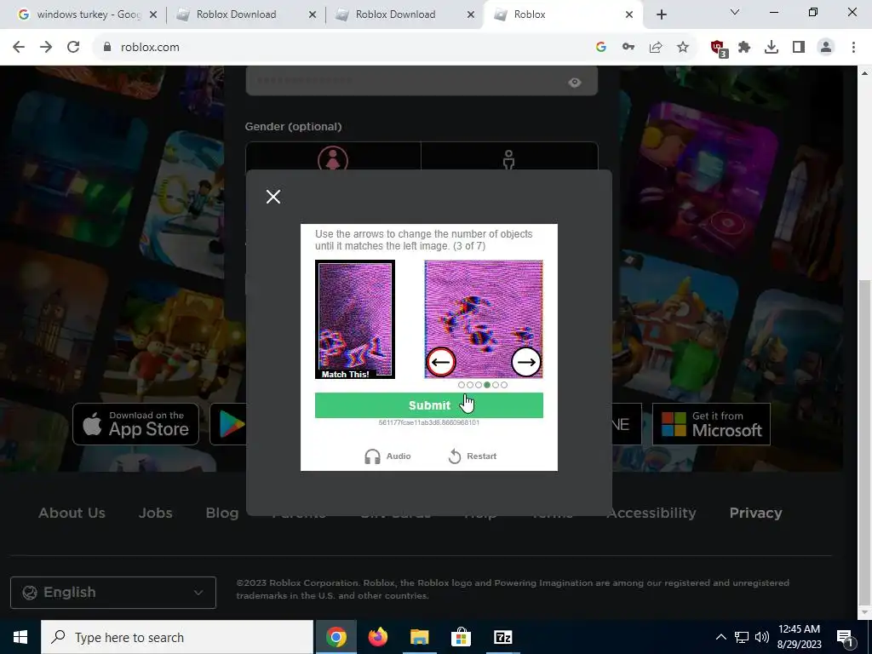Open 7-Zip from the taskbar

(x=502, y=637)
